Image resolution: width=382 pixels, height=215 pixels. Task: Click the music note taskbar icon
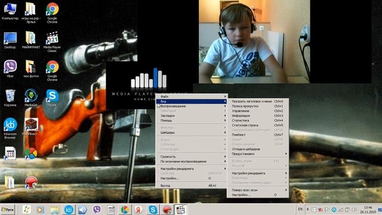click(x=26, y=210)
